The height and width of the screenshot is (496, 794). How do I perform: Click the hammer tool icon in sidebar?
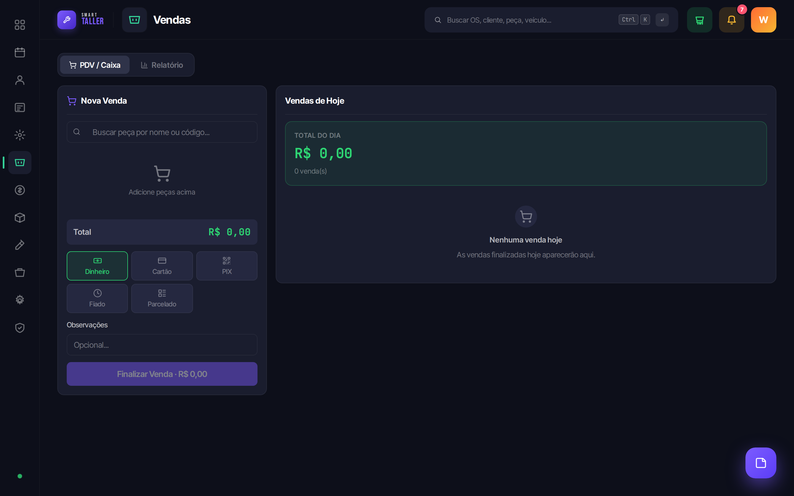[20, 245]
